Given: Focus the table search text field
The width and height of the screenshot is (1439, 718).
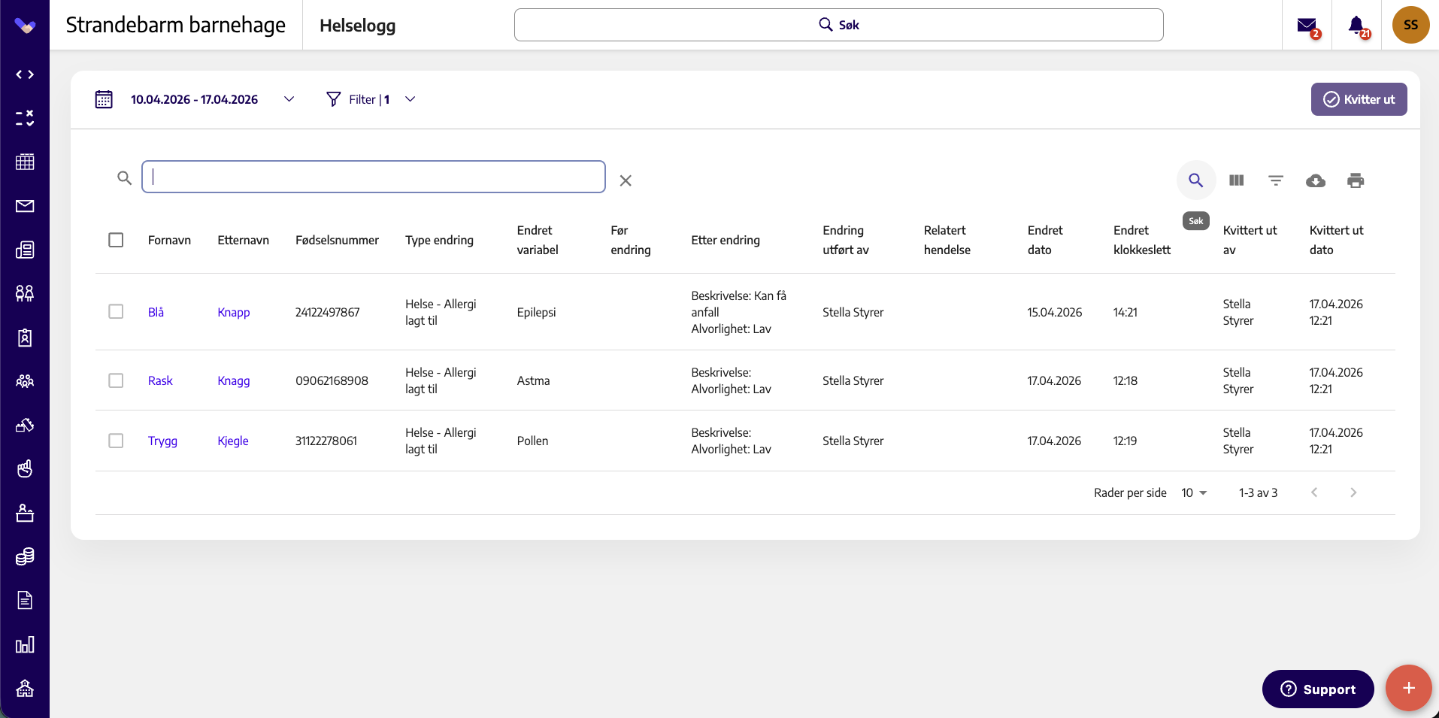Looking at the screenshot, I should pos(374,177).
